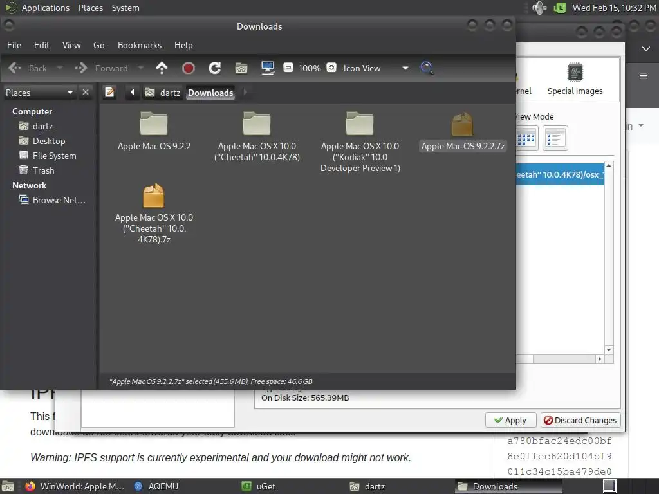Click the uGet tray icon
The width and height of the screenshot is (659, 494).
pos(561,8)
